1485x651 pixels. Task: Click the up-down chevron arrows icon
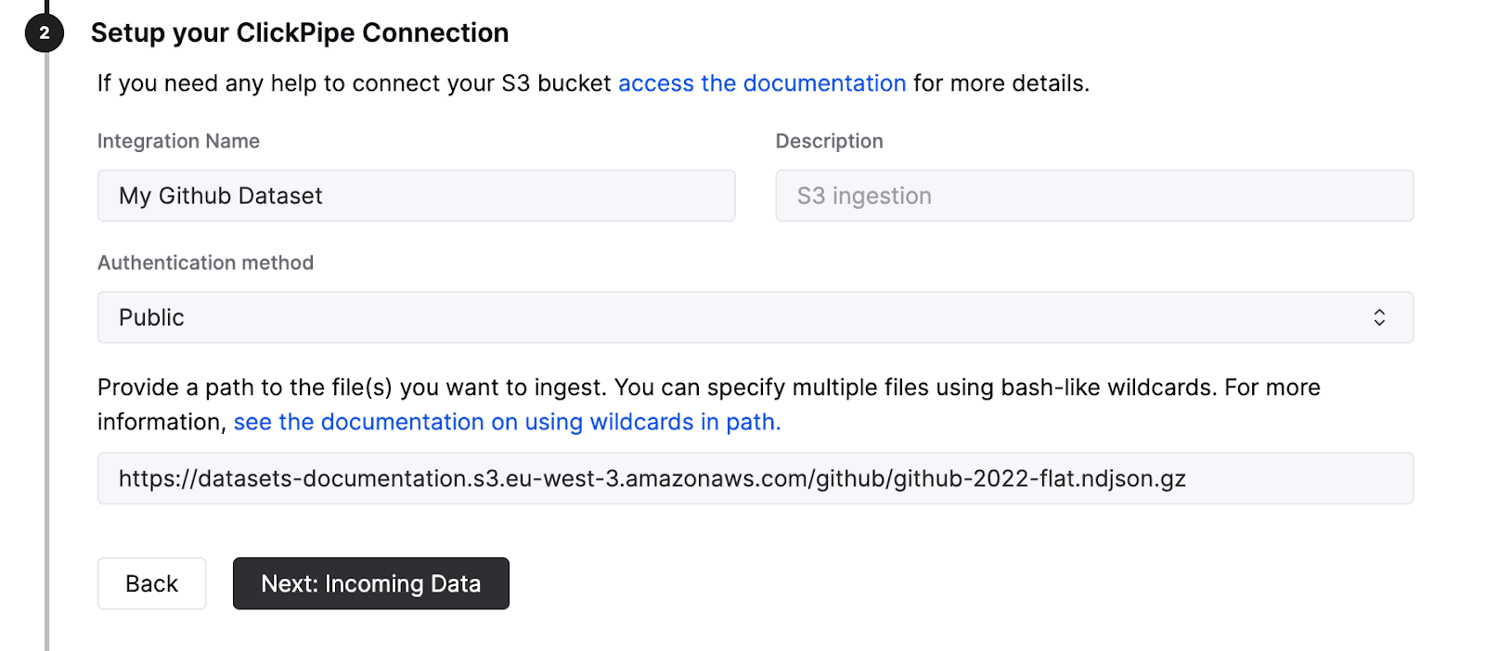[x=1379, y=317]
